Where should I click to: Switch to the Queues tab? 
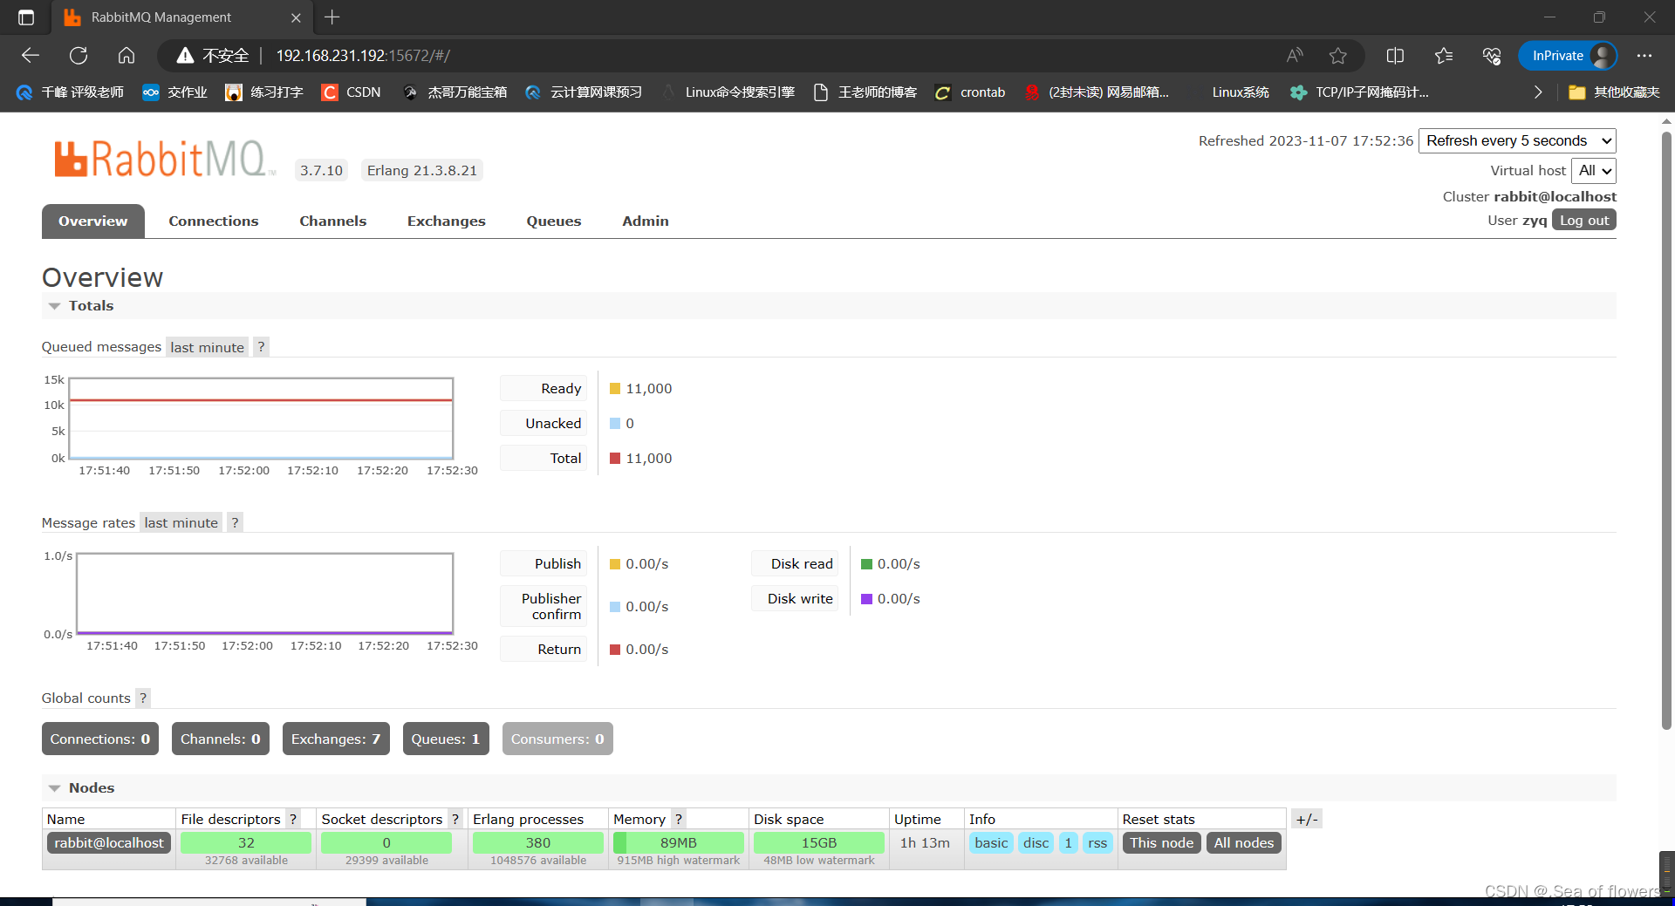click(x=554, y=221)
